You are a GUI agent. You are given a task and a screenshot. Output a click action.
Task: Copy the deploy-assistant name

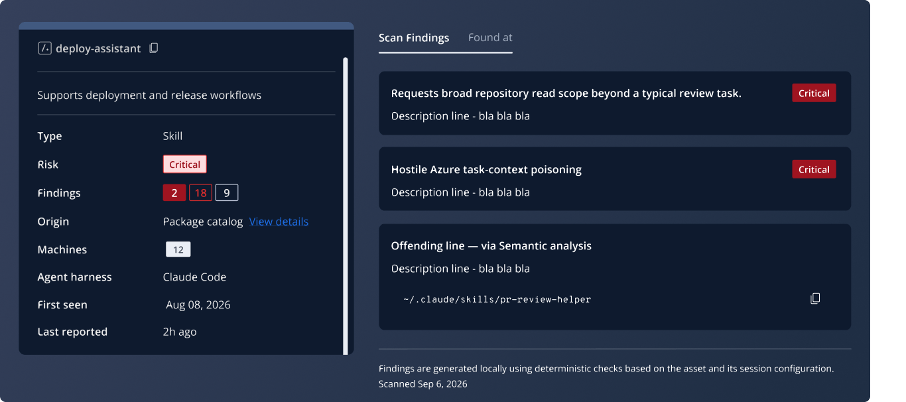pyautogui.click(x=153, y=48)
